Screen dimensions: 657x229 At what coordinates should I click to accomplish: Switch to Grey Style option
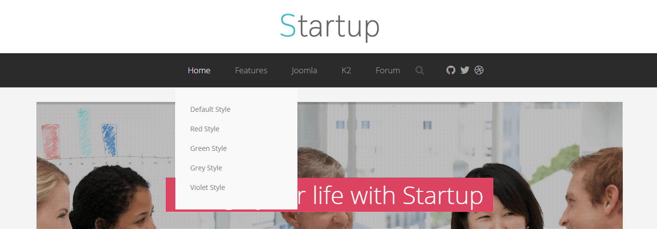click(x=206, y=168)
